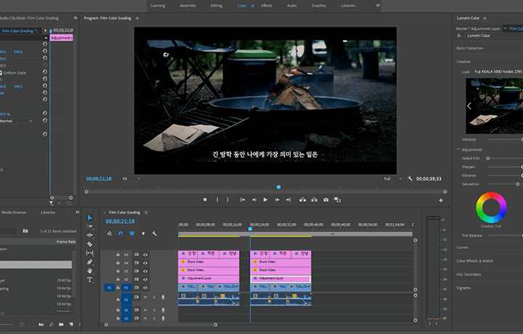
Task: Click the Faded Film slider handle
Action: click(x=488, y=158)
